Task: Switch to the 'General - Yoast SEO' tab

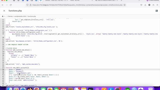Action: (56, 0)
